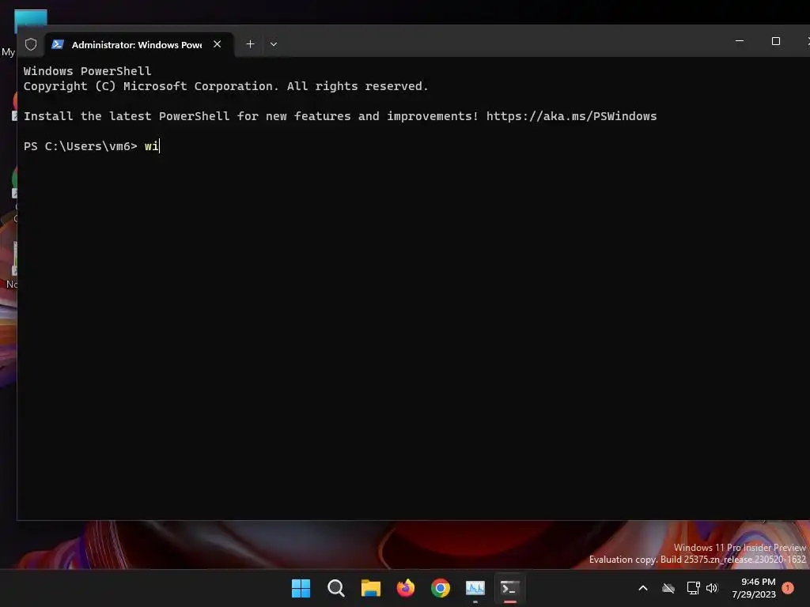Click the OneDrive cloud tray icon
The width and height of the screenshot is (810, 607).
click(668, 588)
